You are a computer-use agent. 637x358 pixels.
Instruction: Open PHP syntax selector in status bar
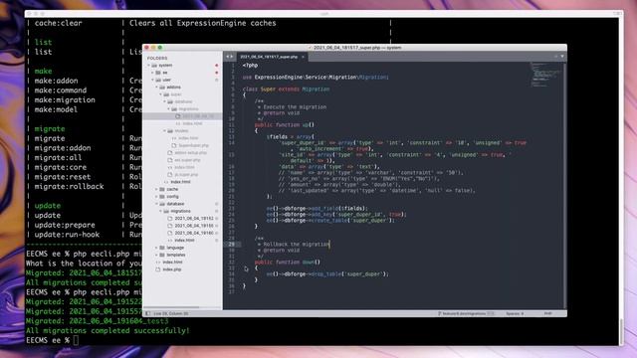pos(547,314)
